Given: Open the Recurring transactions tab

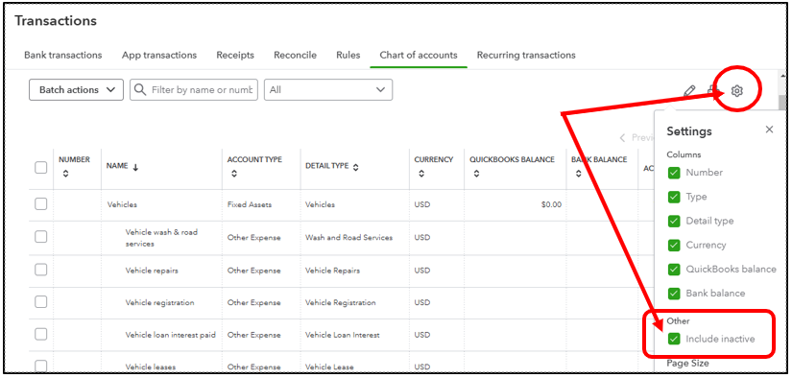Looking at the screenshot, I should (x=526, y=55).
